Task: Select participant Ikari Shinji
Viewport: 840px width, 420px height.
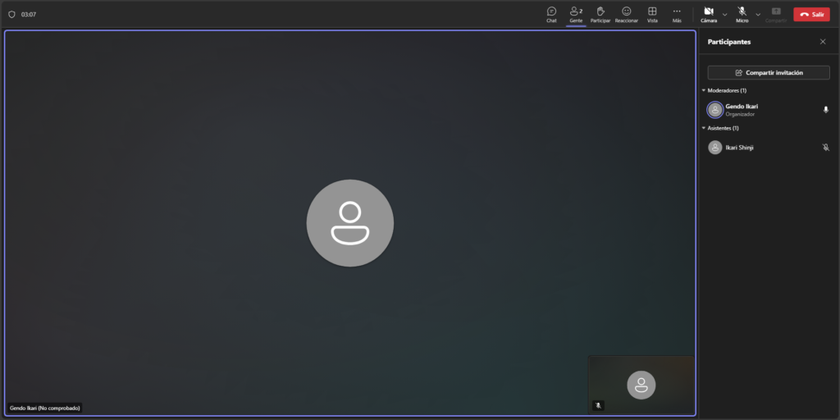Action: (768, 148)
